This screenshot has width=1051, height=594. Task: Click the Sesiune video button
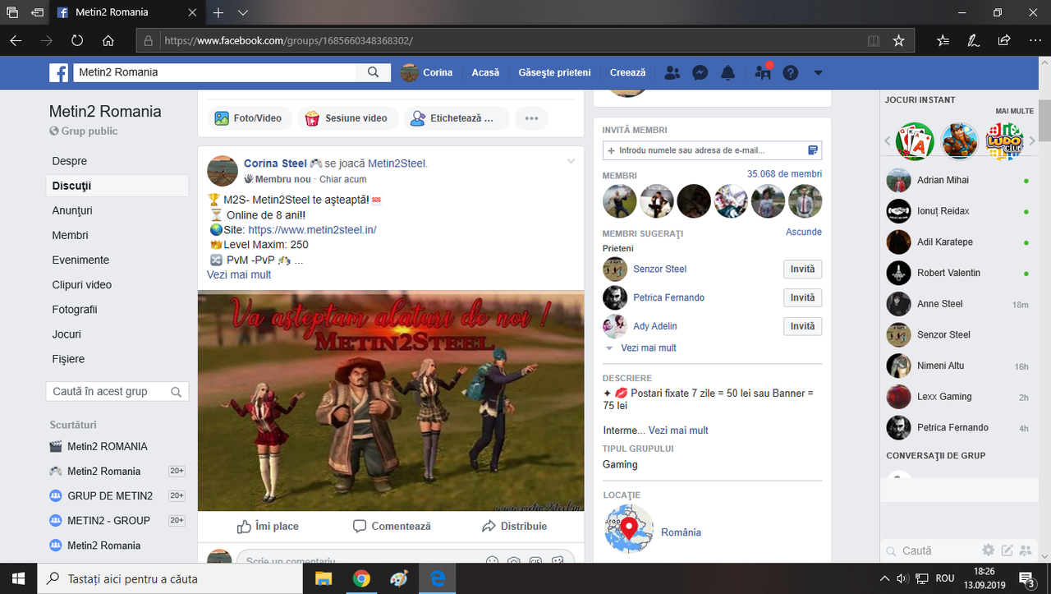348,118
